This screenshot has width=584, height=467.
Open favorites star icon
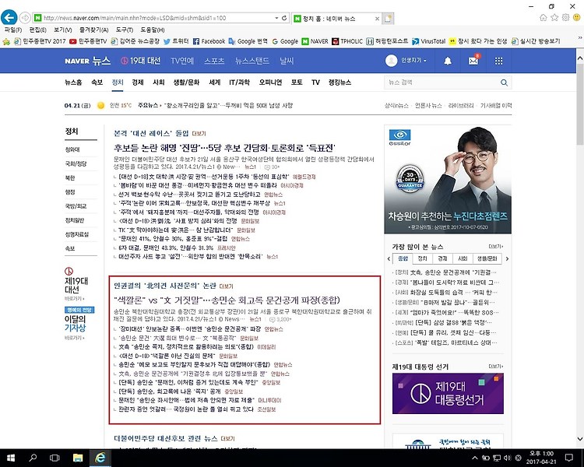point(554,17)
